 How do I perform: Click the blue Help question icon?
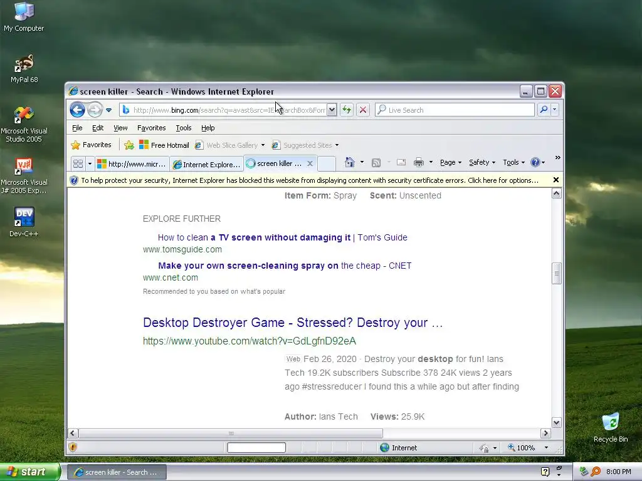(x=535, y=162)
